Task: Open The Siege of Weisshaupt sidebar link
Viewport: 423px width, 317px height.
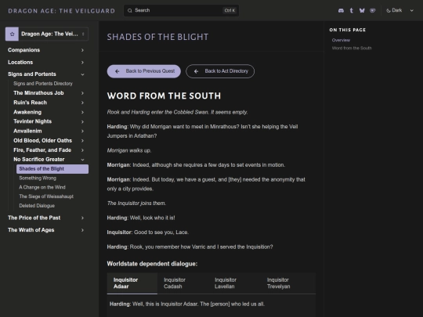Action: [x=46, y=196]
